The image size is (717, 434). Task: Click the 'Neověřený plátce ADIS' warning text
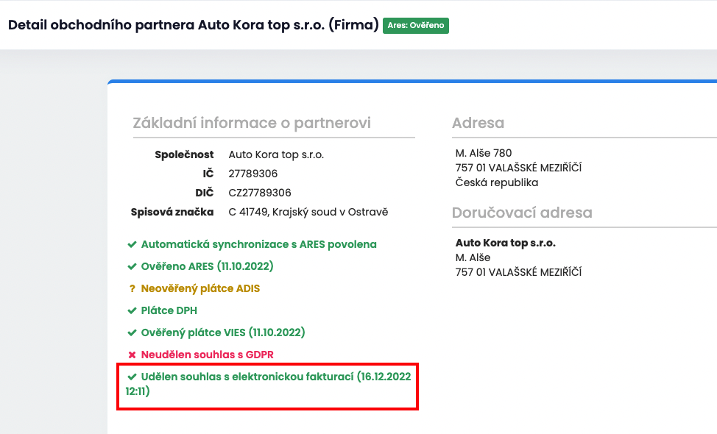(200, 288)
